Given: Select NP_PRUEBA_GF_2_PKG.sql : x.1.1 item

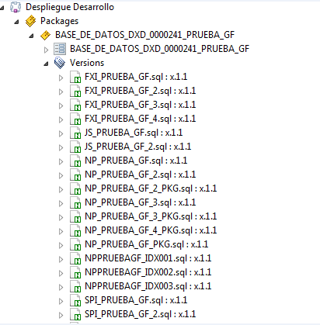Looking at the screenshot, I should click(151, 188).
